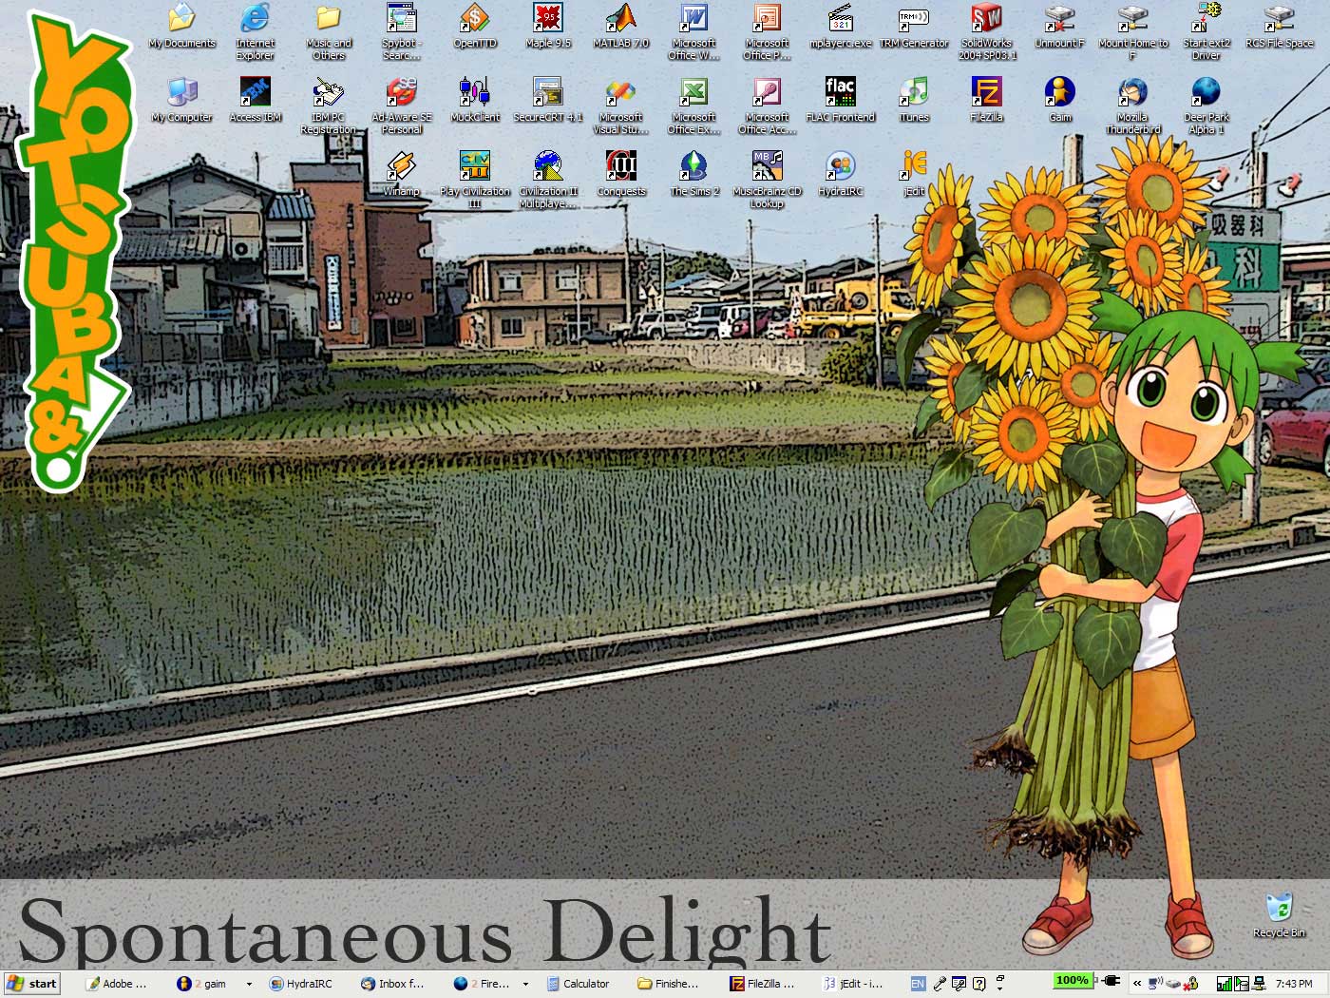Switch to Calculator in the taskbar
This screenshot has width=1330, height=998.
pos(577,984)
